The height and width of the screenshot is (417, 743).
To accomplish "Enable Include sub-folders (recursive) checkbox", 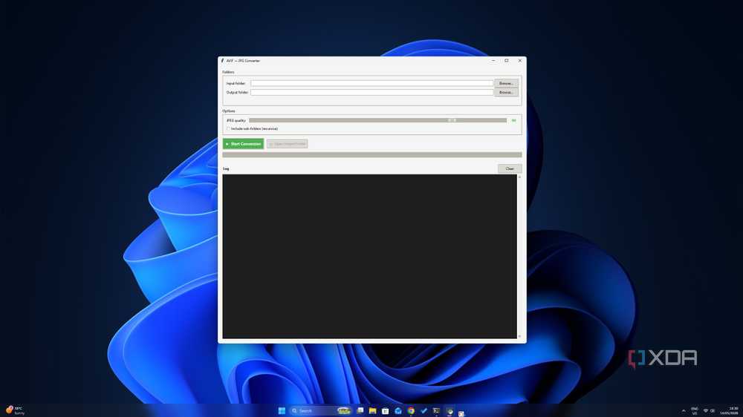I will point(228,129).
